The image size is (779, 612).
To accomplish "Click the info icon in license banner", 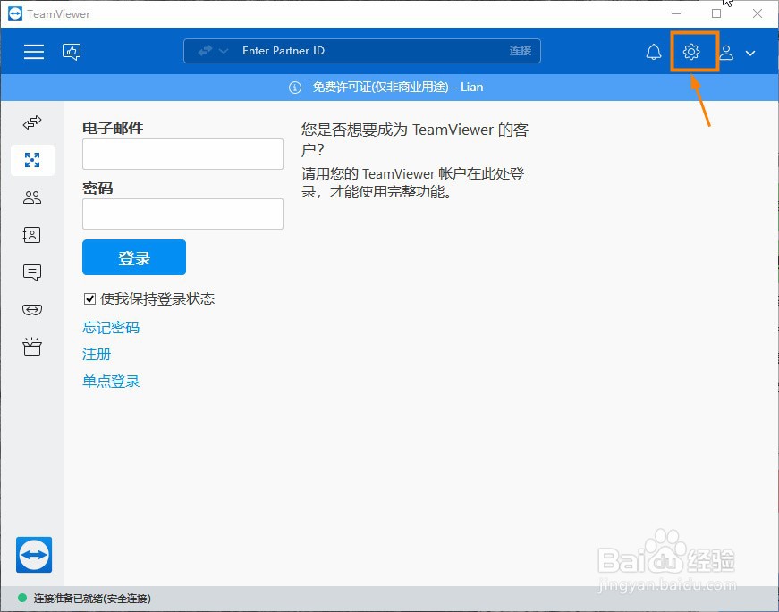I will 295,88.
